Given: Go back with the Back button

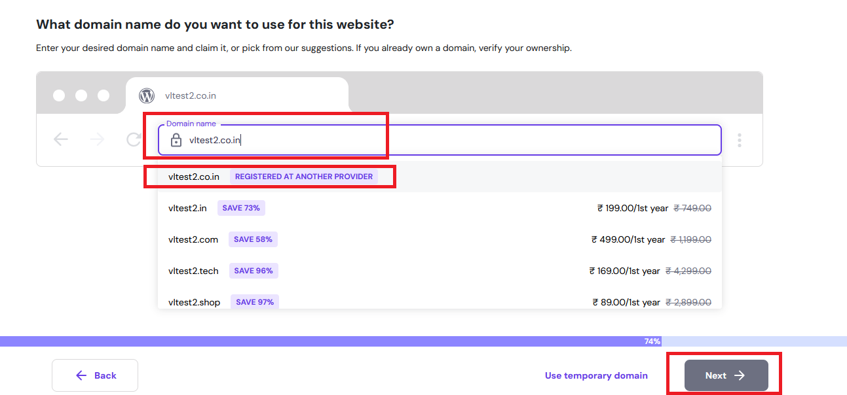Looking at the screenshot, I should coord(95,375).
